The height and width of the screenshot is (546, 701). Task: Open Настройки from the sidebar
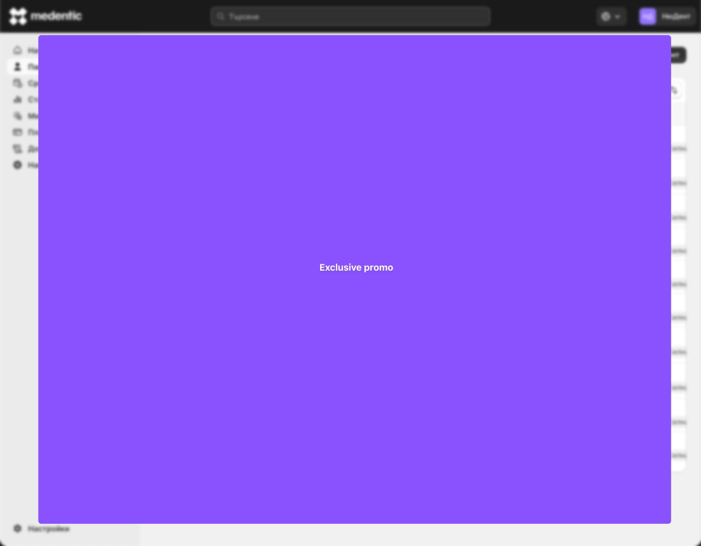(x=48, y=528)
